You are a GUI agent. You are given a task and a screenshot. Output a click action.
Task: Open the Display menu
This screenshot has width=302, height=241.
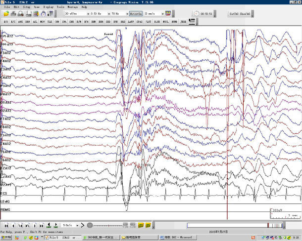48,7
